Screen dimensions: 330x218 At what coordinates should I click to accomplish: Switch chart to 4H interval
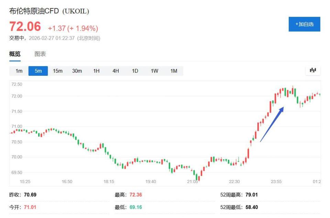(x=115, y=71)
